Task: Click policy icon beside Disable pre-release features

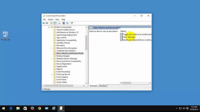Action: click(x=121, y=40)
